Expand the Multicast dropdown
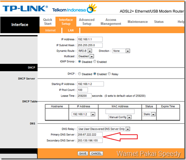 (x=86, y=56)
